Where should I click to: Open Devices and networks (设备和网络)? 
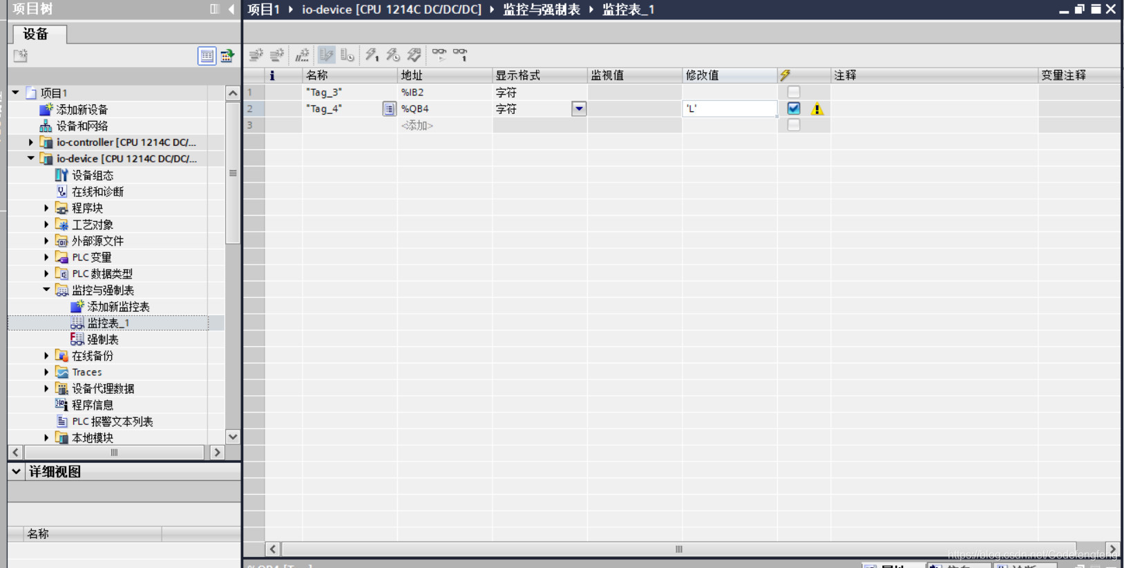click(74, 126)
